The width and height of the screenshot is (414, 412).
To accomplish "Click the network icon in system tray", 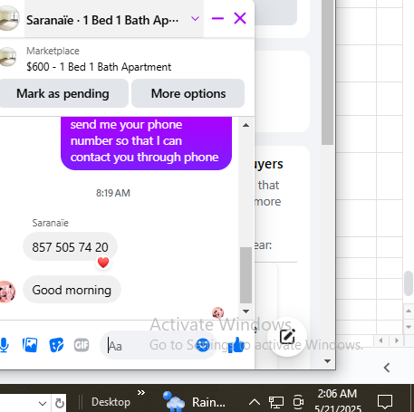I will tap(275, 402).
